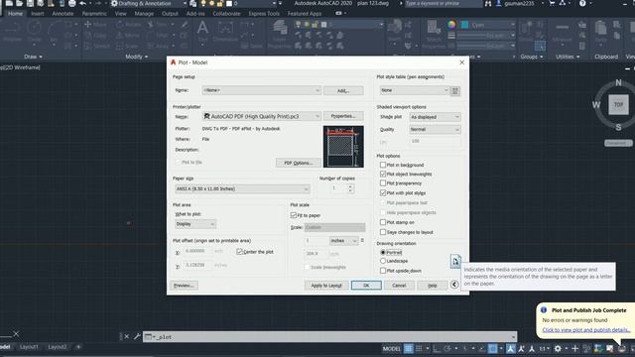Click the Autodesk App Store cart icon
Screen dimensions: 635x357
(552, 4)
